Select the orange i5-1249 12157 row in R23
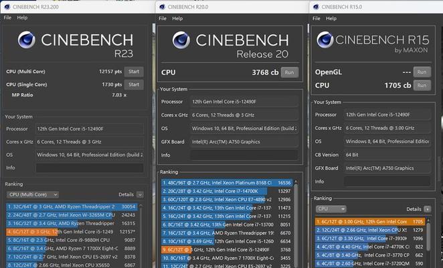Image resolution: width=443 pixels, height=268 pixels. coord(72,232)
